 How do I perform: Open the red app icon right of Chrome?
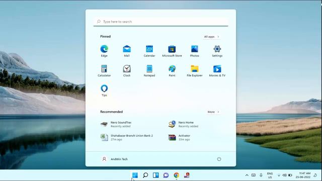click(x=187, y=175)
